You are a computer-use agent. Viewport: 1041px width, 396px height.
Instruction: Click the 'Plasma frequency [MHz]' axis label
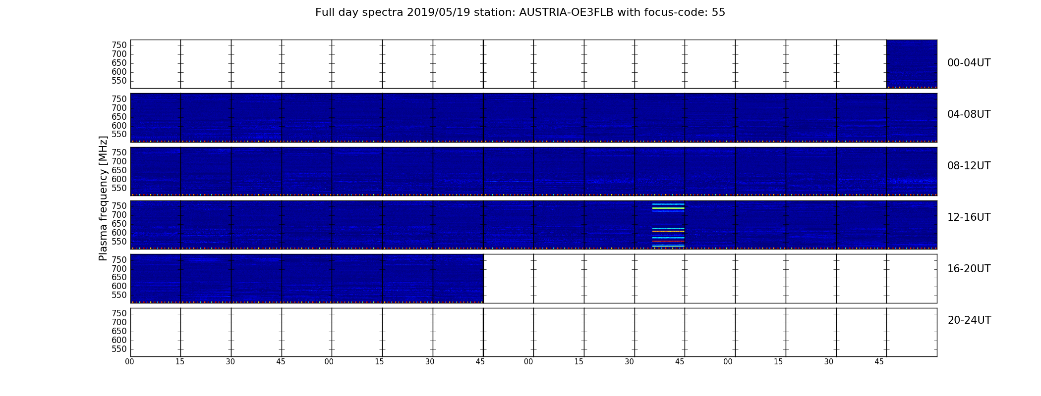click(103, 198)
